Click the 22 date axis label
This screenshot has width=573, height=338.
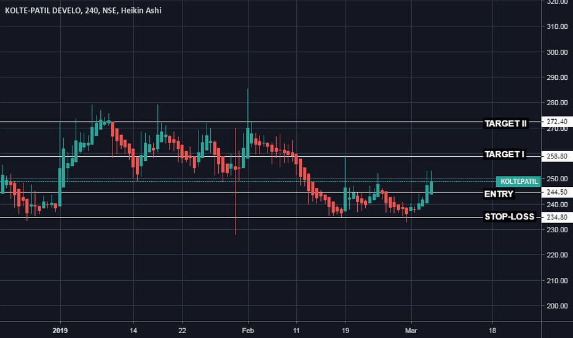pos(182,331)
